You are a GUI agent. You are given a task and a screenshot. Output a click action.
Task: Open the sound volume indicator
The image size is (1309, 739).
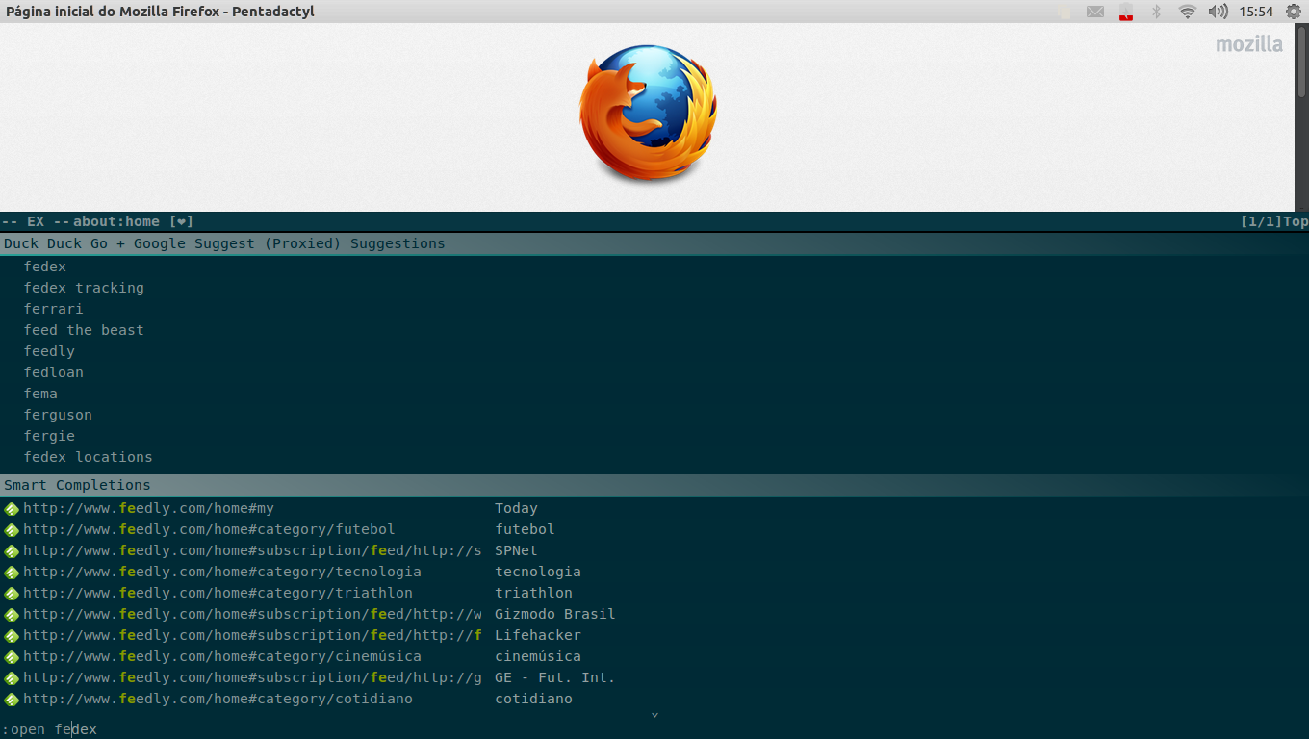pos(1219,12)
